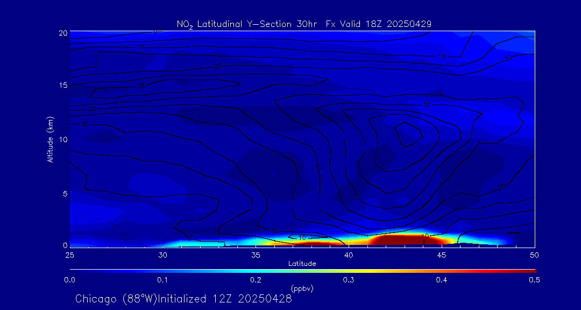Viewport: 581px width, 310px height.
Task: Click altitude axis tick label 10
Action: coord(62,139)
